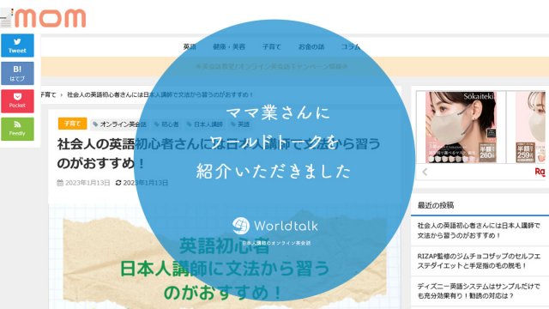The width and height of the screenshot is (549, 309).
Task: Click the tag icon before オンライン英会話
Action: [x=95, y=124]
